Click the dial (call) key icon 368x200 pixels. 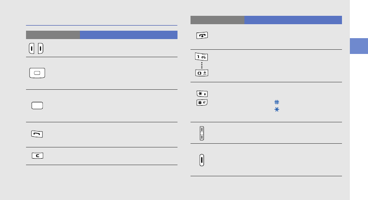(37, 134)
